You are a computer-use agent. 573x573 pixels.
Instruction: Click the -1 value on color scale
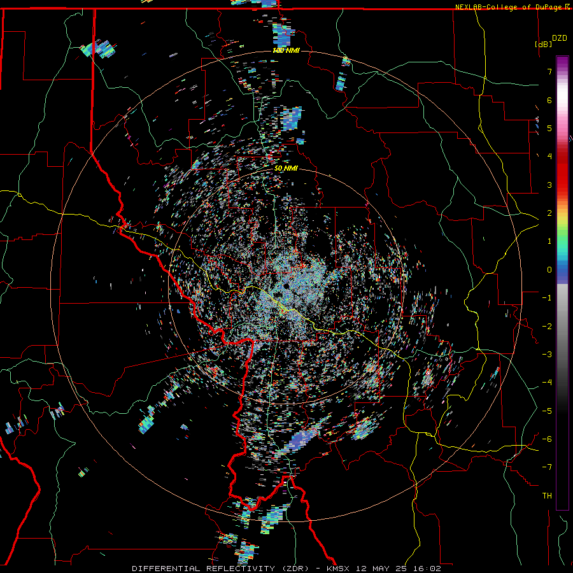pos(547,297)
